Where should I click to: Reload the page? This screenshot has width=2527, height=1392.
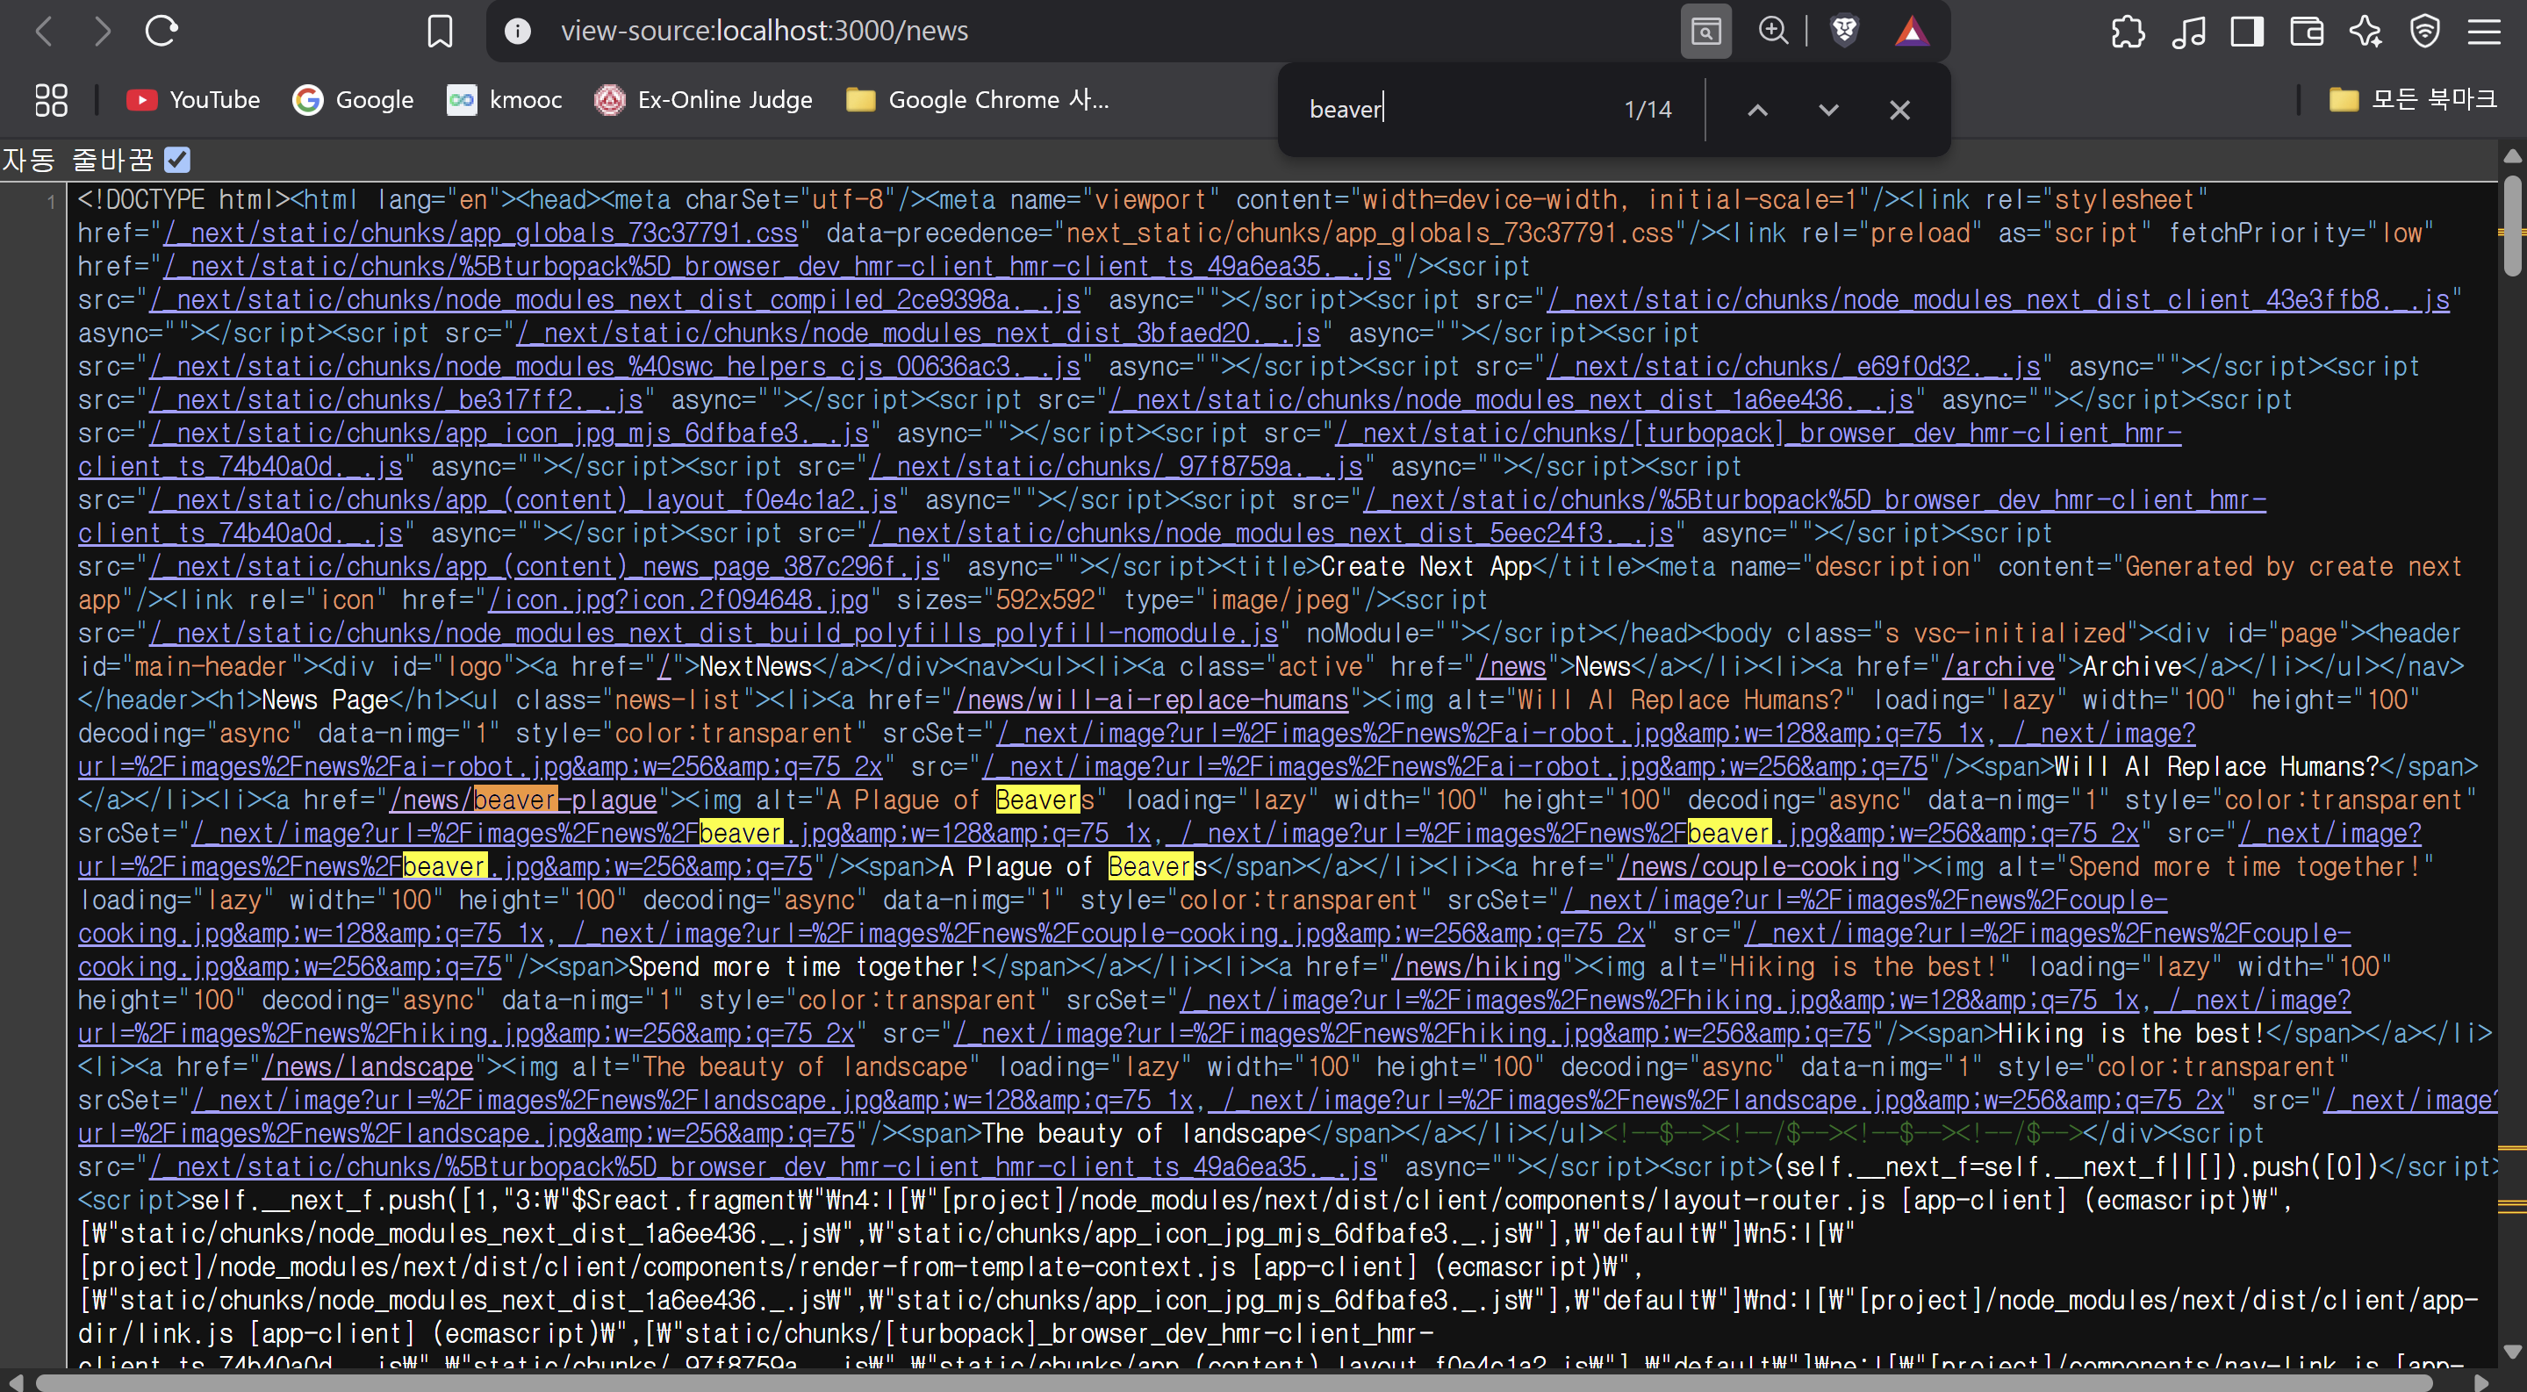pos(162,32)
